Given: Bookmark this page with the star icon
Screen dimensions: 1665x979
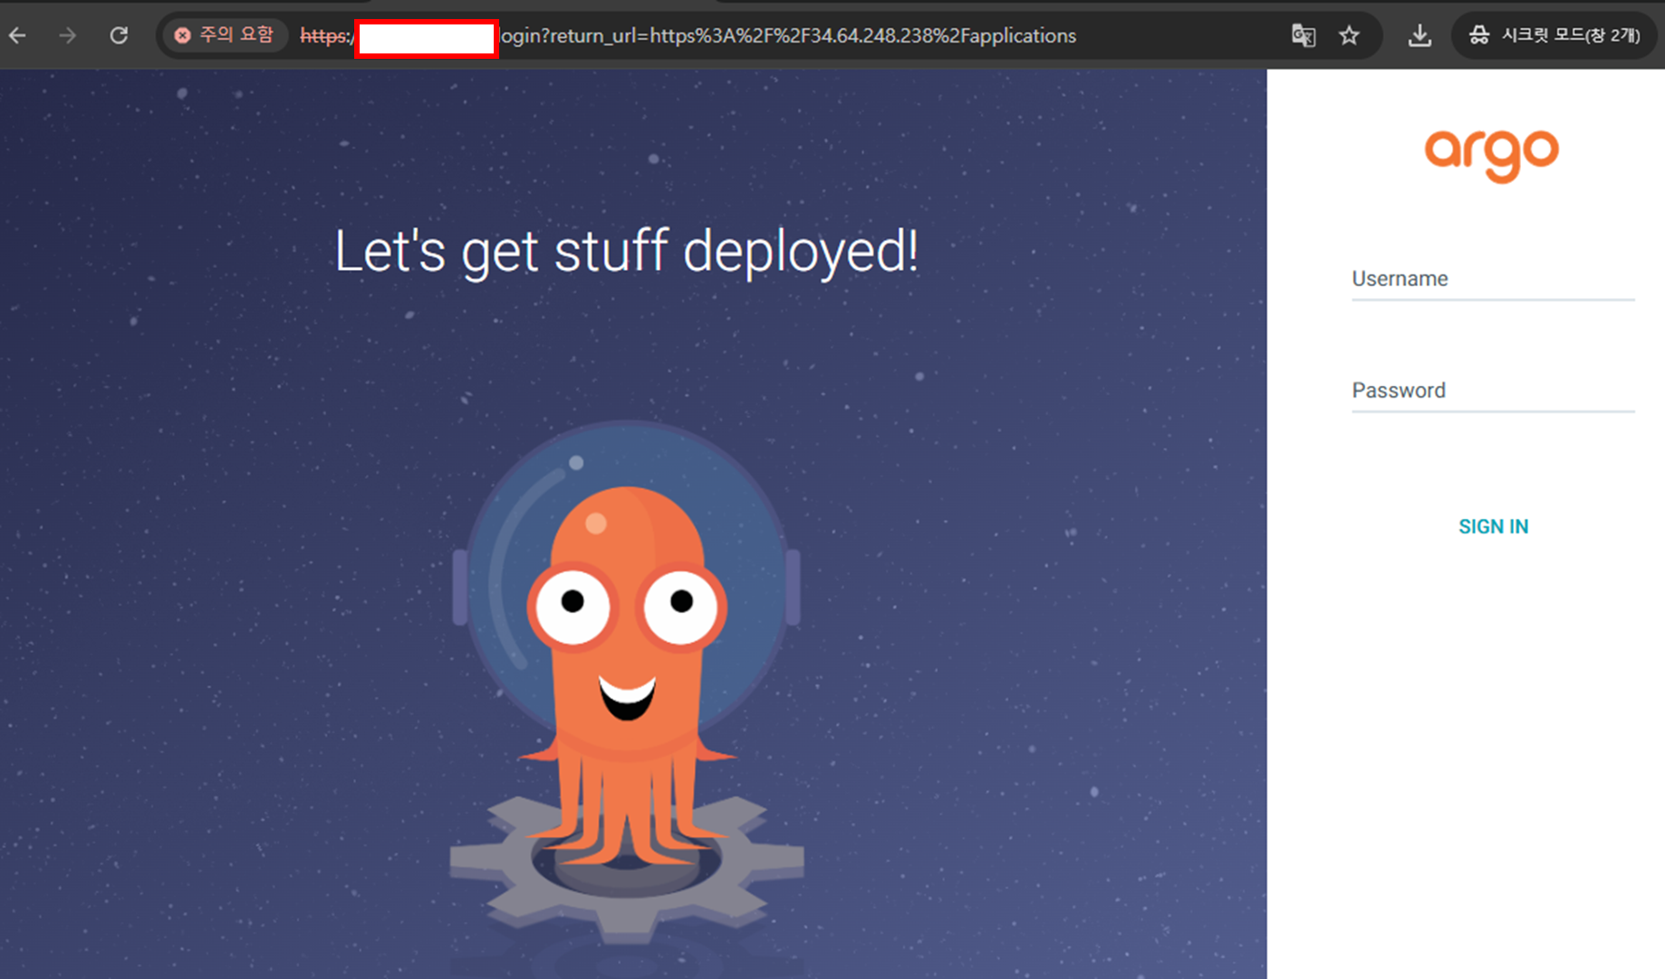Looking at the screenshot, I should click(1349, 35).
